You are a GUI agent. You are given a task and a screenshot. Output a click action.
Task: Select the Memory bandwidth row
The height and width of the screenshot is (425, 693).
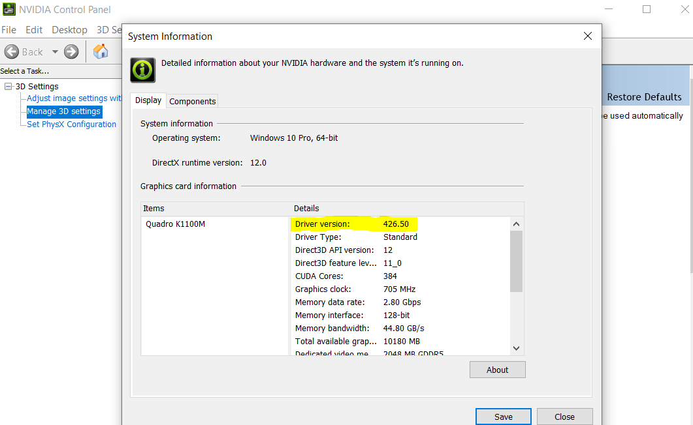point(400,329)
